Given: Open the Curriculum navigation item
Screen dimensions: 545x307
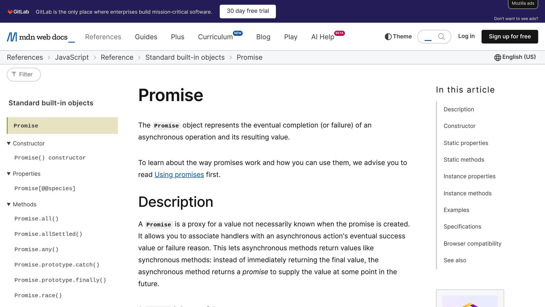Looking at the screenshot, I should [215, 37].
